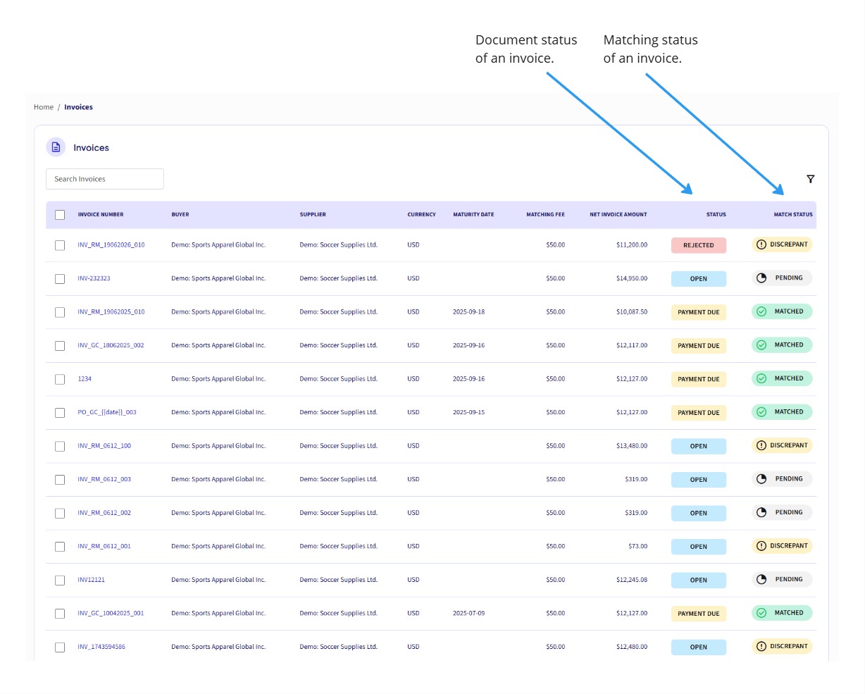Screen dimensions: 865x694
Task: Open invoice link INV_RM_0612_001
Action: pyautogui.click(x=104, y=546)
